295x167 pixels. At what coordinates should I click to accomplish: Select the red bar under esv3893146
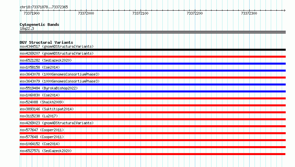point(152,112)
